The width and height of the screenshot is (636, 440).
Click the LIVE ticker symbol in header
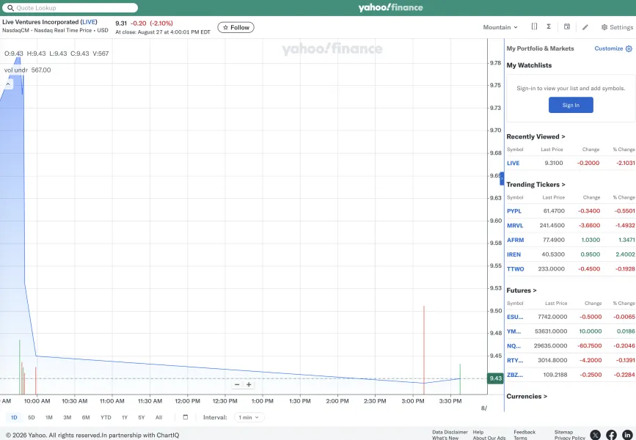[89, 22]
